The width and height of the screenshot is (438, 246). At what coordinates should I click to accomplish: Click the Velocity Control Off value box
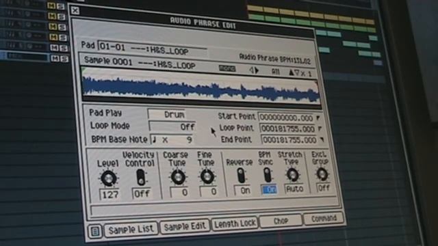coord(142,193)
